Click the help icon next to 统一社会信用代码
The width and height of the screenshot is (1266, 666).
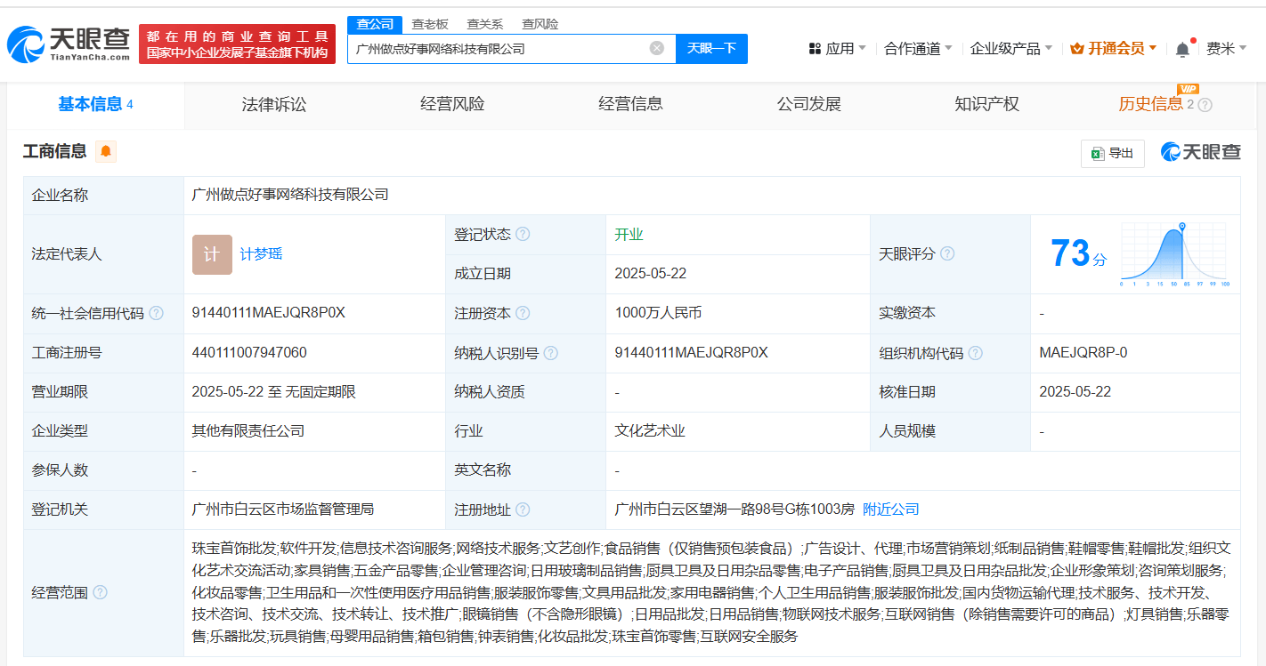(157, 313)
